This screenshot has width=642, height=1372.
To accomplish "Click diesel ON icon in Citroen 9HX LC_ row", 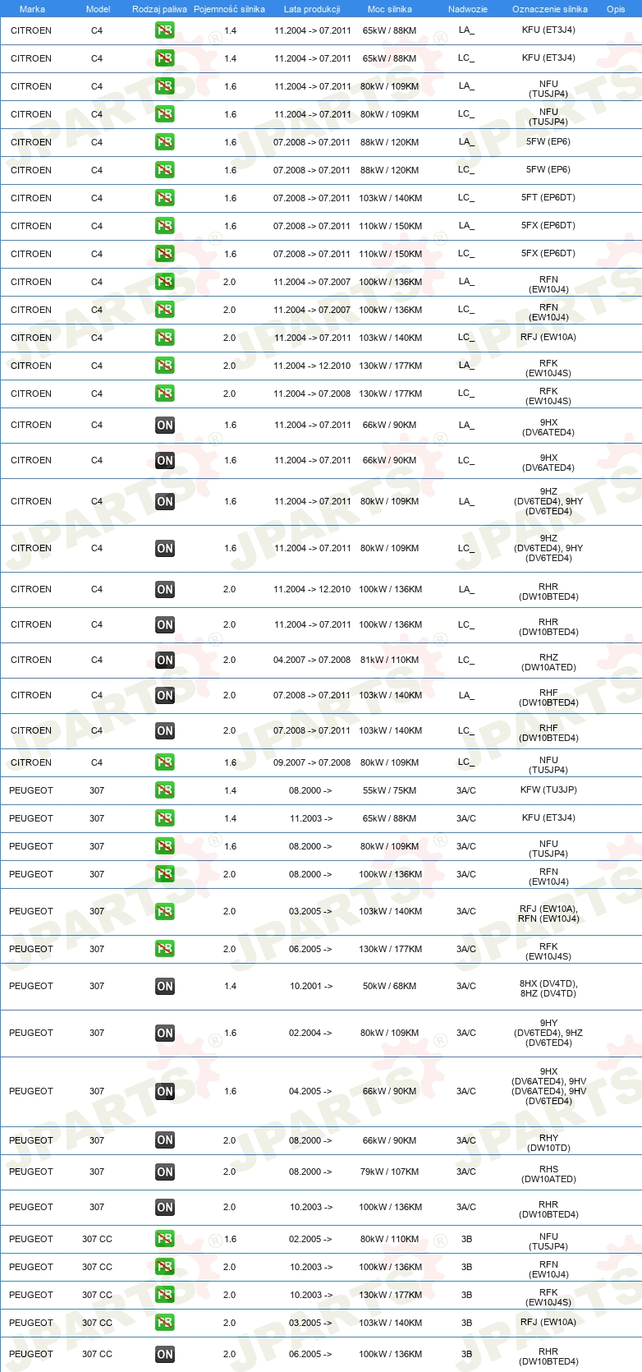I will pos(165,461).
